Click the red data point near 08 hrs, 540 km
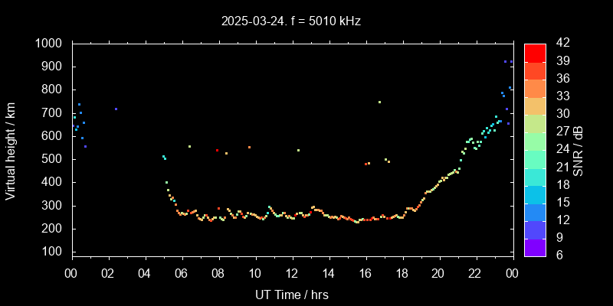The height and width of the screenshot is (306, 613). (x=218, y=150)
